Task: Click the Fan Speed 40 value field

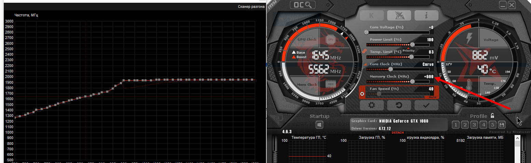Action: click(x=431, y=89)
